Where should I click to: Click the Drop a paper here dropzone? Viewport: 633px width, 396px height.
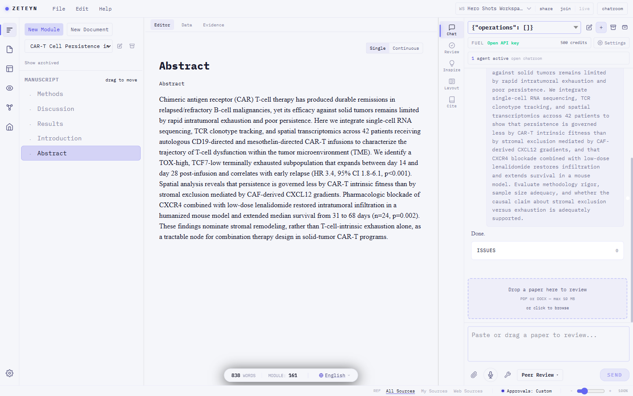point(547,298)
